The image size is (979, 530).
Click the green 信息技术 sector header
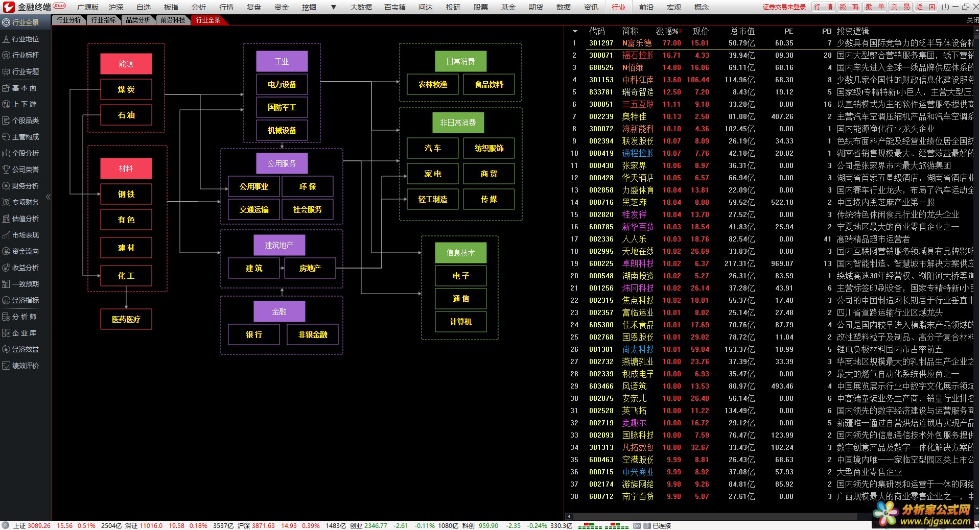point(461,253)
